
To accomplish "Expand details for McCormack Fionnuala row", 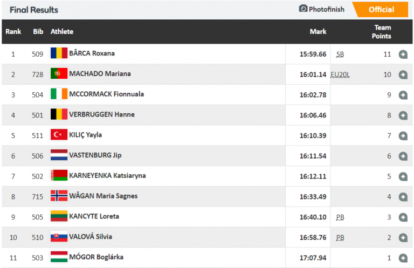I will click(403, 95).
